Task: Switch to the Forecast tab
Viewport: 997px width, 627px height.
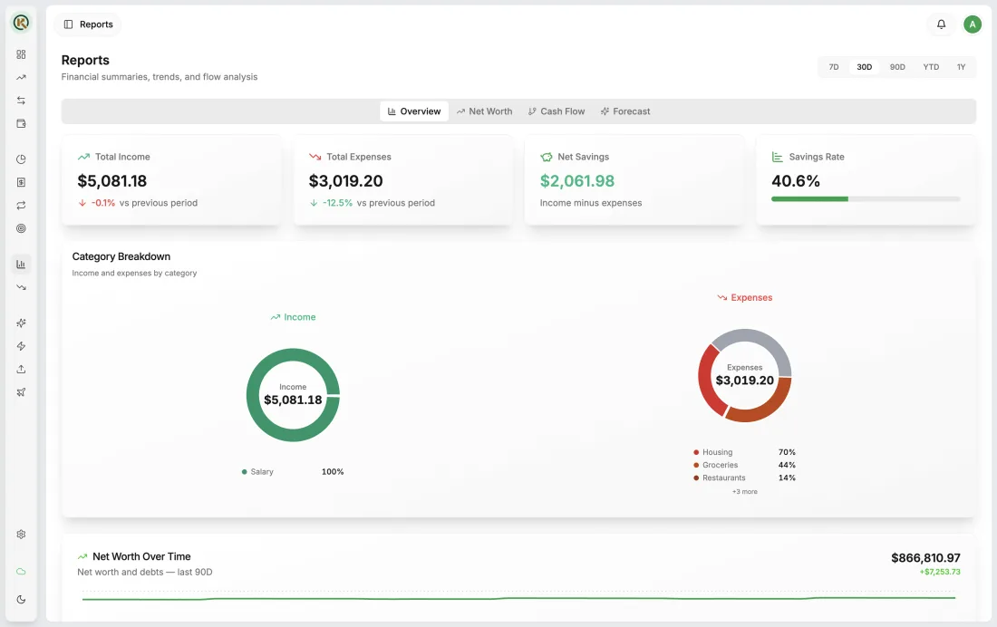Action: point(625,111)
